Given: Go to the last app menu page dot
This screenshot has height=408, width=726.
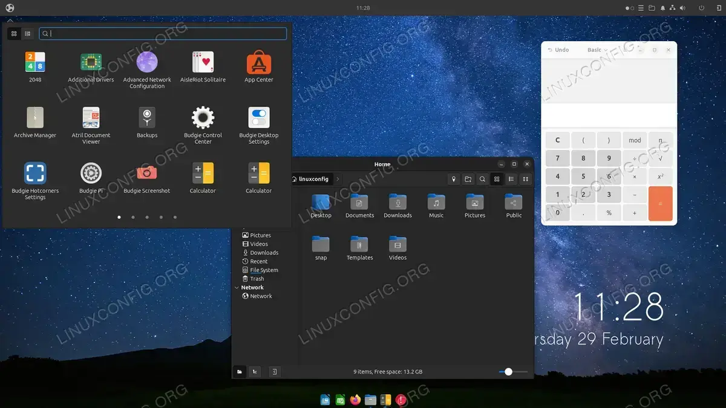Looking at the screenshot, I should [175, 217].
